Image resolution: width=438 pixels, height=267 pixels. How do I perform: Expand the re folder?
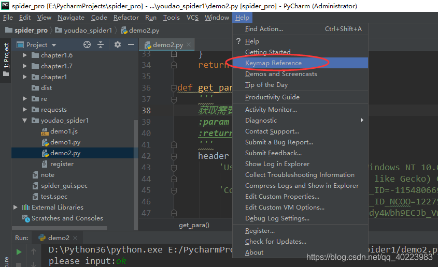(24, 99)
